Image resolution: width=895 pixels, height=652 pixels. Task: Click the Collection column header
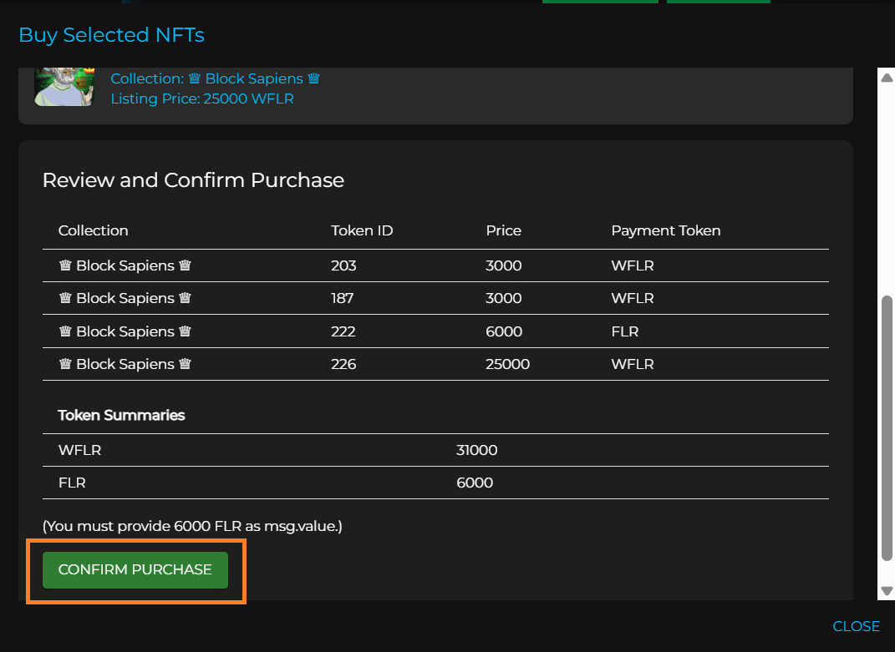94,230
